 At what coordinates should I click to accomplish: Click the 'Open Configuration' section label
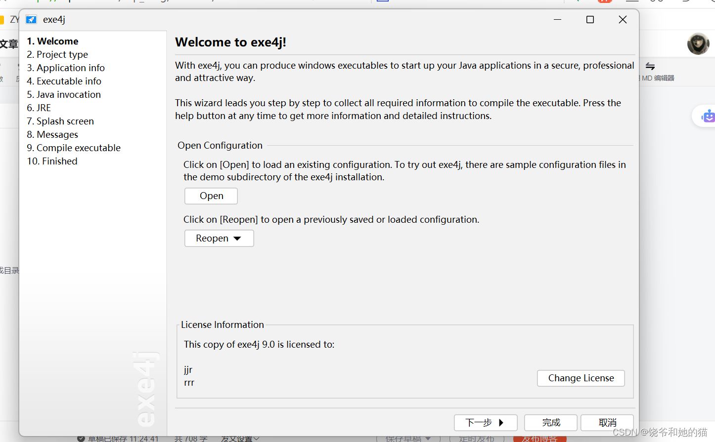220,146
